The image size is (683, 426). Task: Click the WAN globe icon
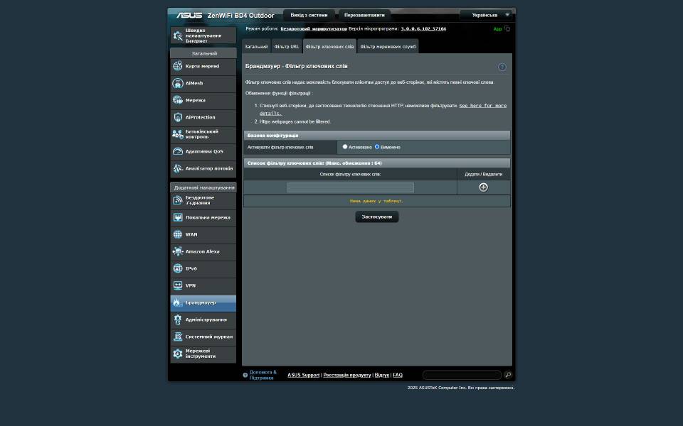pyautogui.click(x=178, y=234)
